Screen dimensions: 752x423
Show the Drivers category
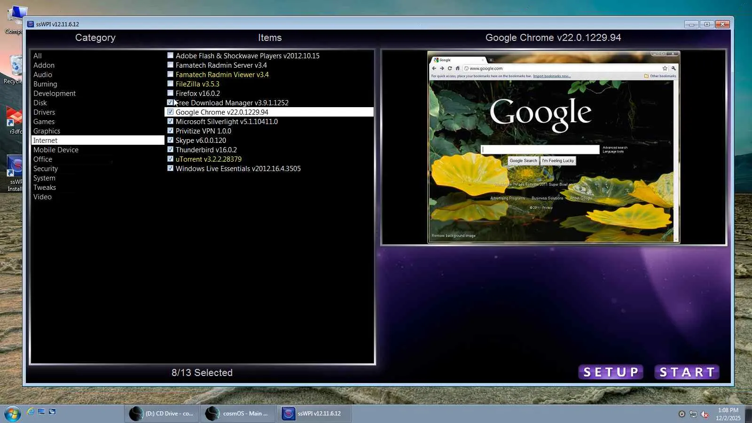coord(44,112)
